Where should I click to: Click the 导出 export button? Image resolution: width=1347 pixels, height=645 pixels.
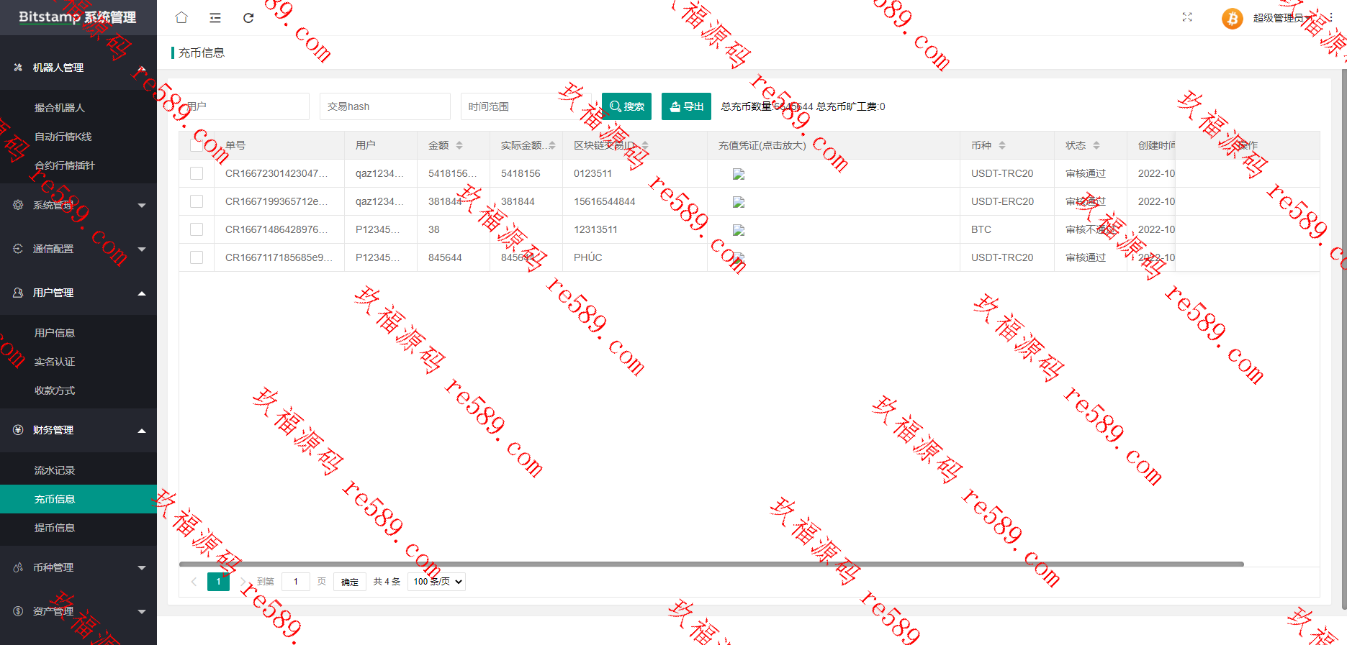[686, 106]
